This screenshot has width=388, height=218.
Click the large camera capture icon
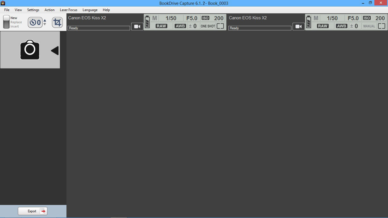30,50
